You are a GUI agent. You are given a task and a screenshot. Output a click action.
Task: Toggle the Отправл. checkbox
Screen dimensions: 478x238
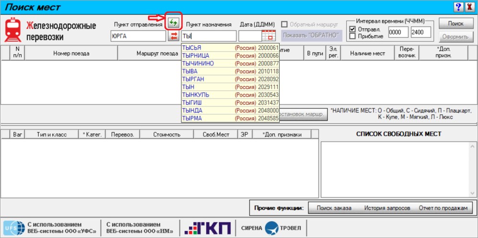(x=353, y=29)
